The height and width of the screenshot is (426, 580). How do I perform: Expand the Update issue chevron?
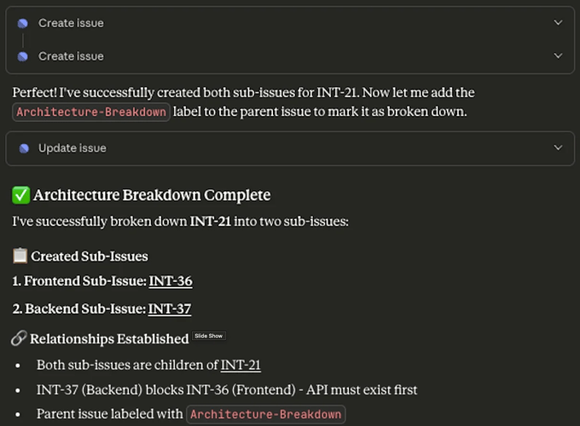click(558, 148)
